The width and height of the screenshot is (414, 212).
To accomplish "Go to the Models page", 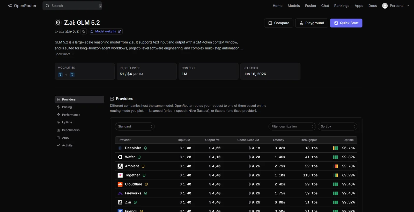I will coord(294,6).
